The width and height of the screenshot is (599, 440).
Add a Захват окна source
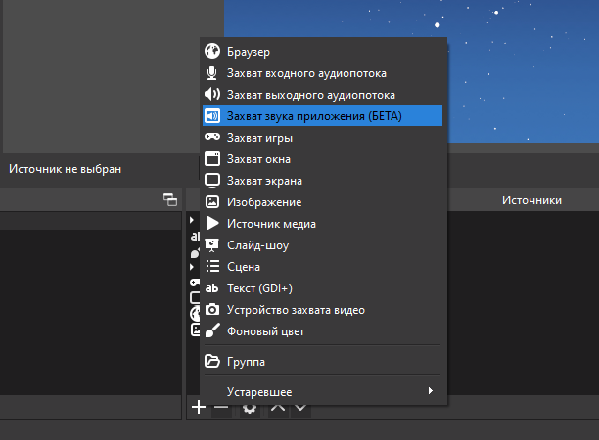pyautogui.click(x=322, y=158)
